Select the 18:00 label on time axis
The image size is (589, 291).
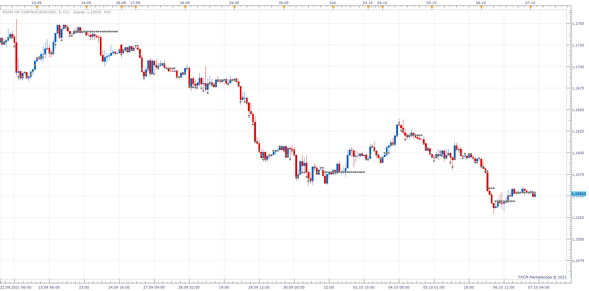pos(469,287)
